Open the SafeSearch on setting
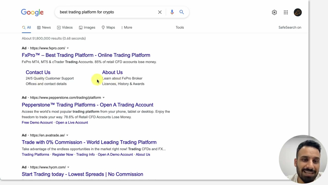The height and width of the screenshot is (185, 328). (x=290, y=27)
